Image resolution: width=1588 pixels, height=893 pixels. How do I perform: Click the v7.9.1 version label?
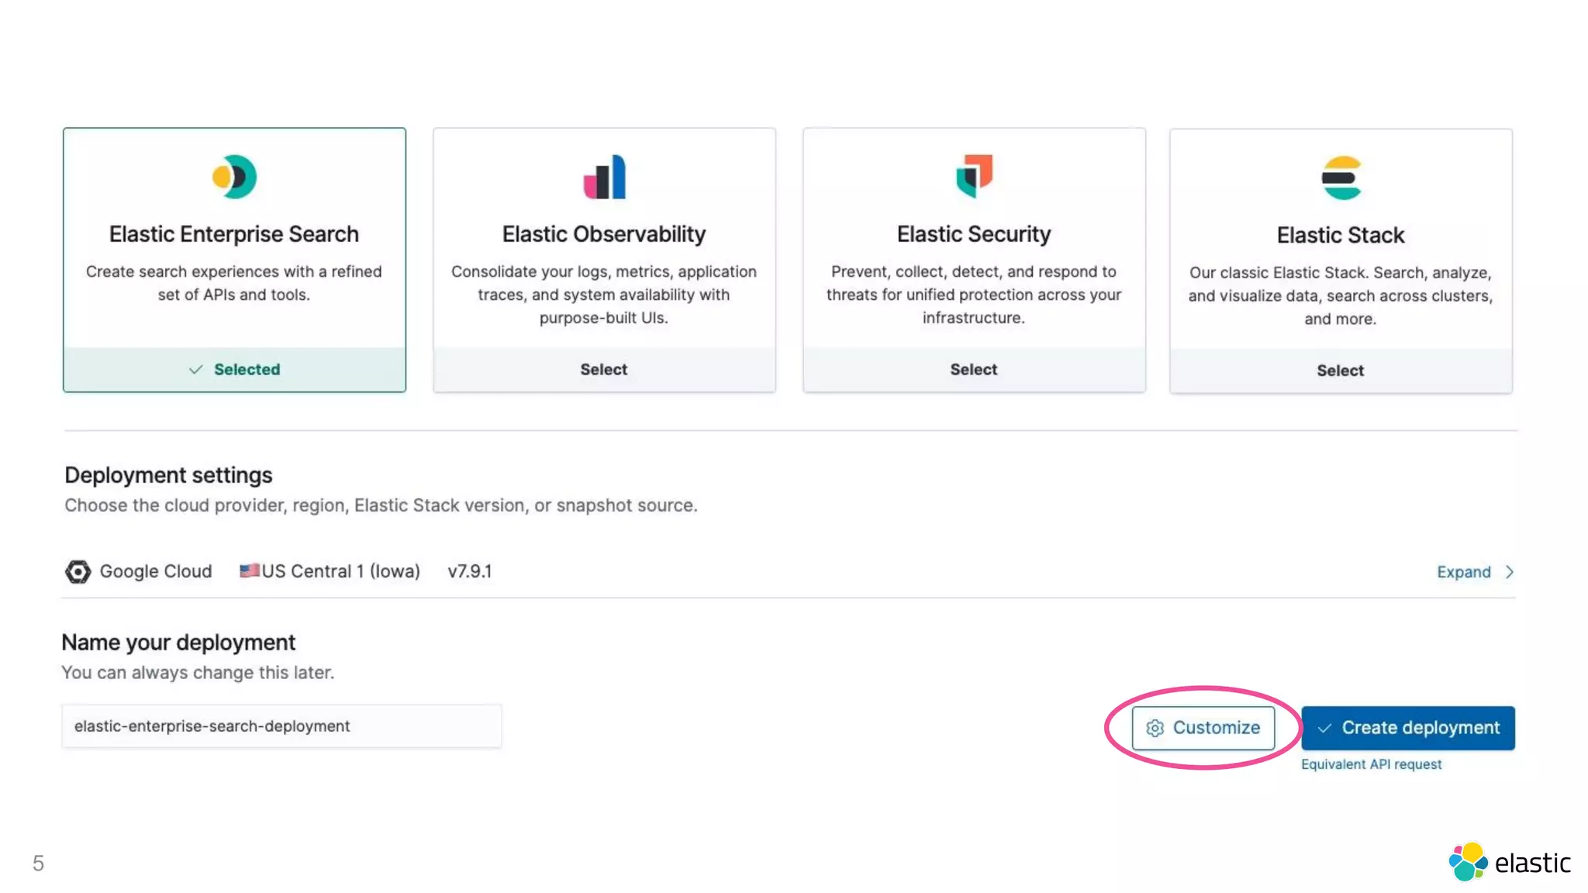(x=470, y=571)
